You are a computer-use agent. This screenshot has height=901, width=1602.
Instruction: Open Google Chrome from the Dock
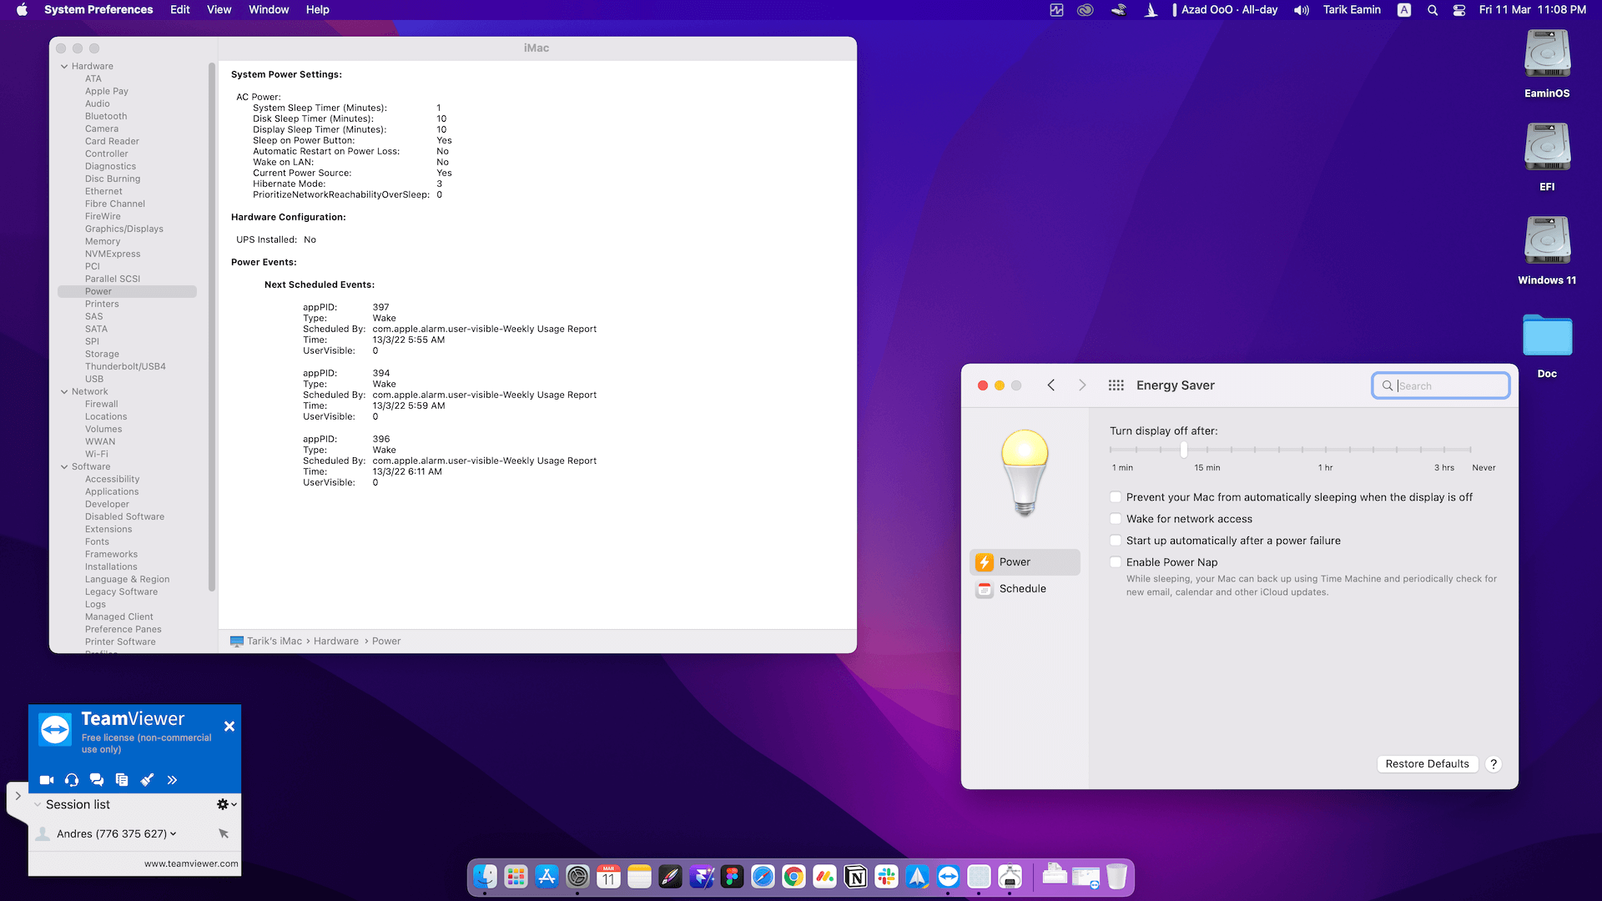793,877
